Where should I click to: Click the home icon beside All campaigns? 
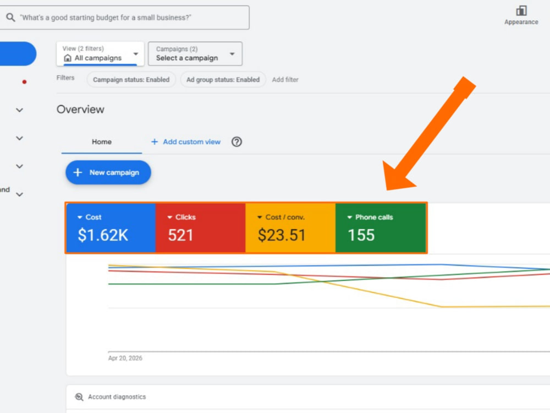68,58
